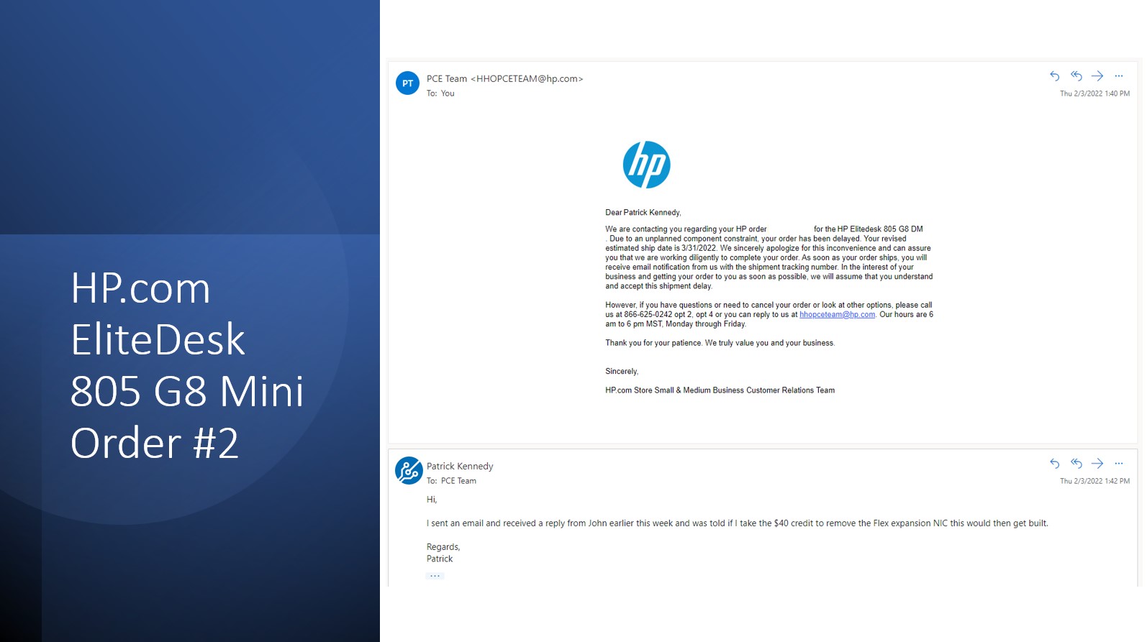Click the HP logo in the email
1147x642 pixels.
pos(646,165)
